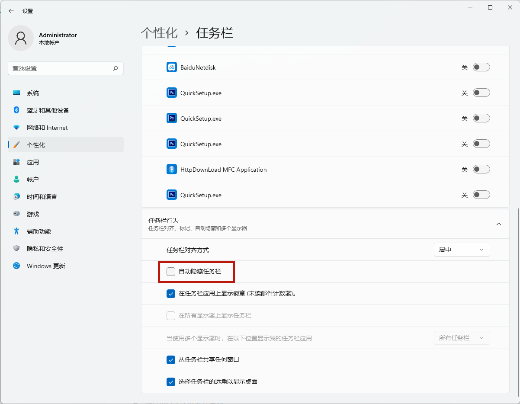Click the search magnifier in 查找设置
Screen dimensions: 520x404
click(x=116, y=68)
